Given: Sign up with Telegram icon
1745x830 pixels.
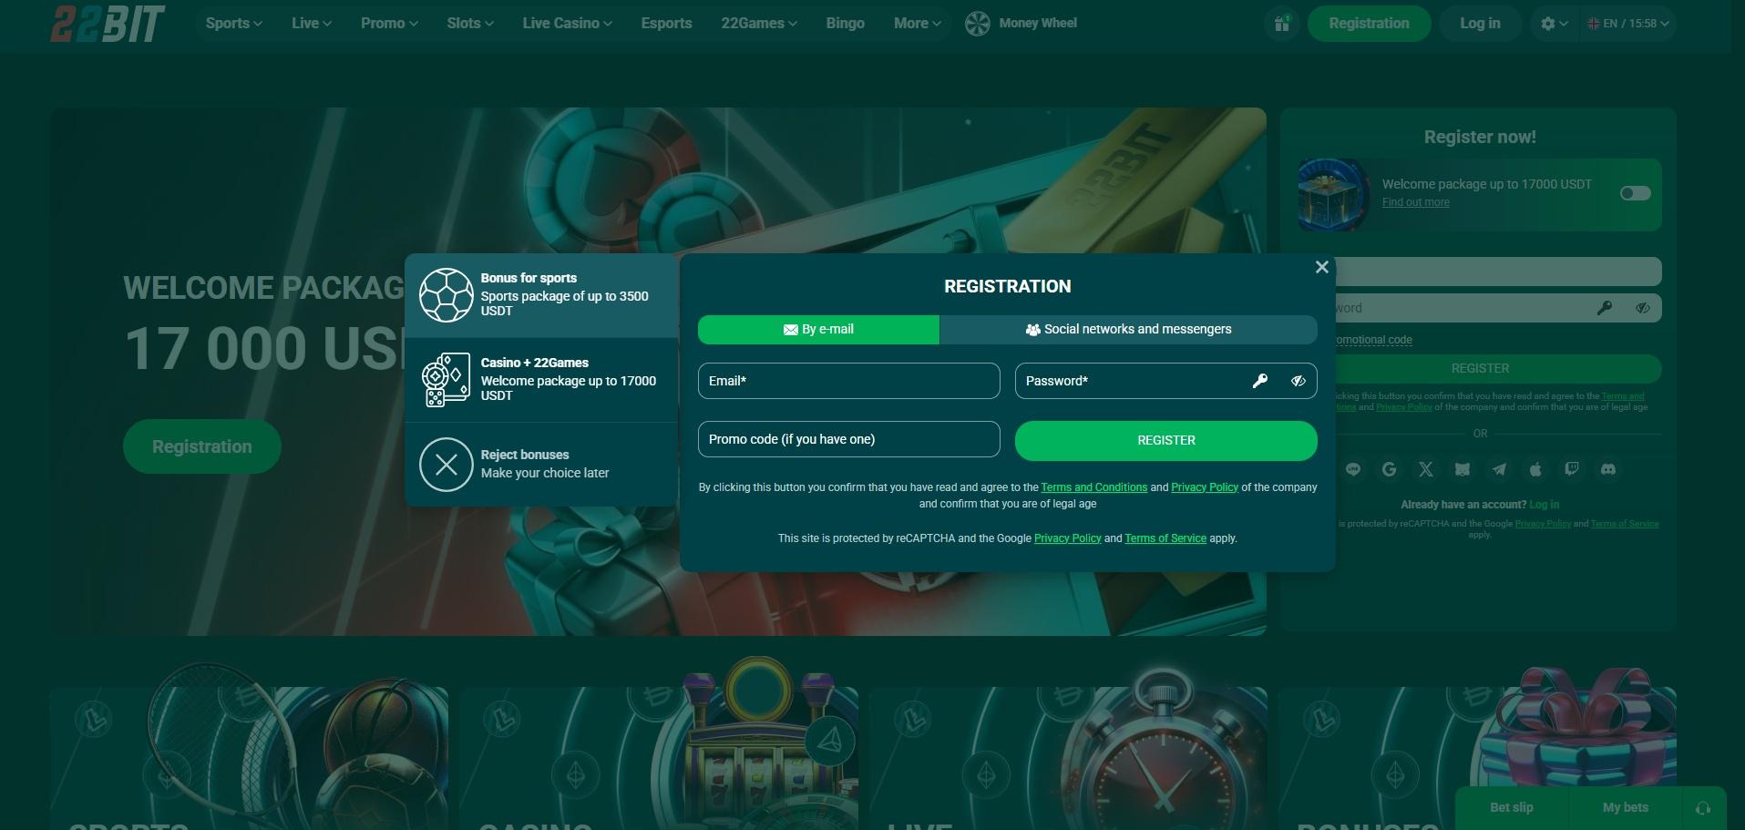Looking at the screenshot, I should pos(1499,469).
